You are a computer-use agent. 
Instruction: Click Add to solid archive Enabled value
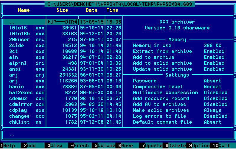point(214,63)
